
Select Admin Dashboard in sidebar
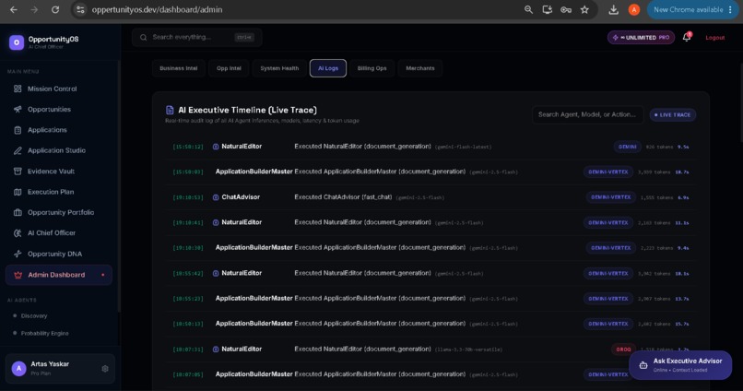[x=59, y=275]
